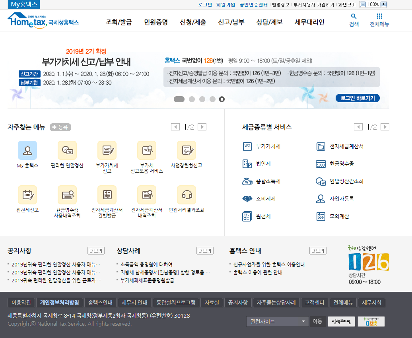
Task: Click 더보기 next to 공지사항
Action: click(x=96, y=251)
